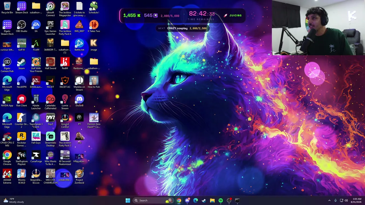Click the Lumia Stream shortcut

click(65, 102)
